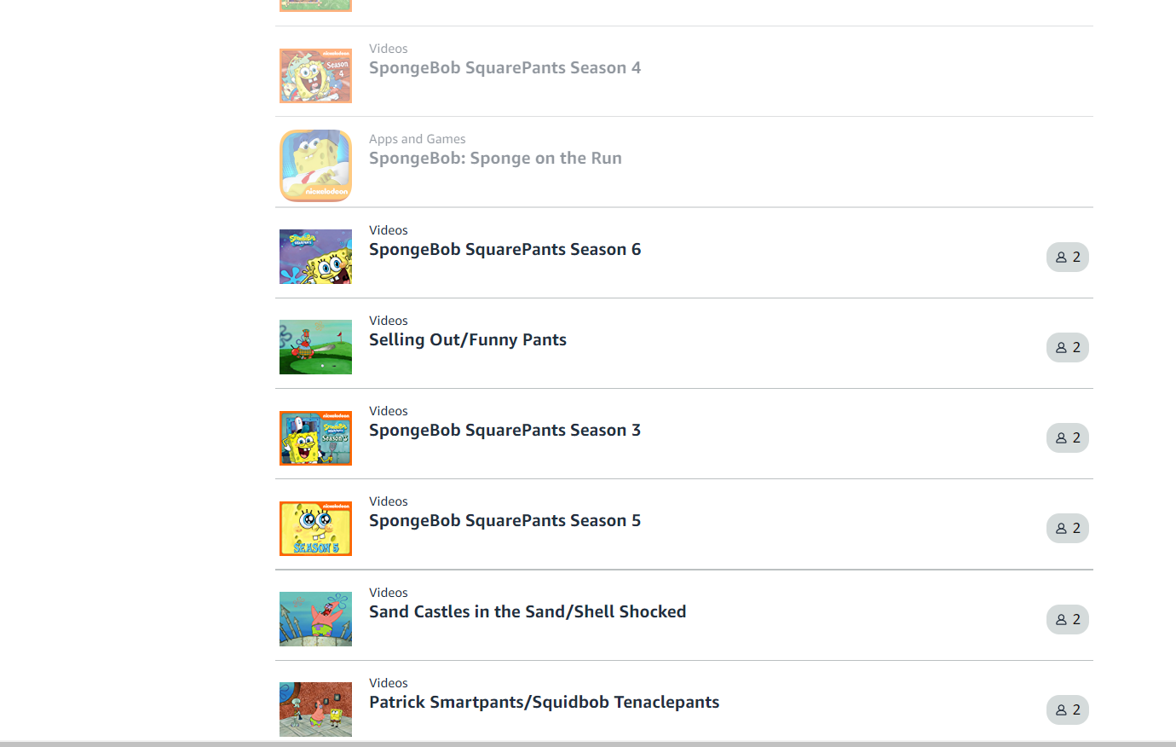Click the Sand Castles Patrick thumbnail
The image size is (1176, 747).
coord(315,619)
